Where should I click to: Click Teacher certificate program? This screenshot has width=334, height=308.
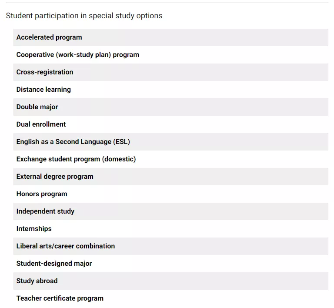60,298
